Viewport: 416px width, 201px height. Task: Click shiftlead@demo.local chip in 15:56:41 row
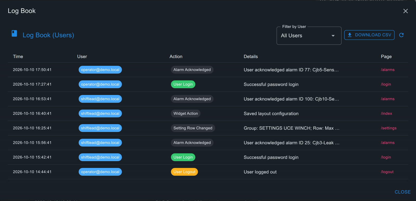click(100, 143)
